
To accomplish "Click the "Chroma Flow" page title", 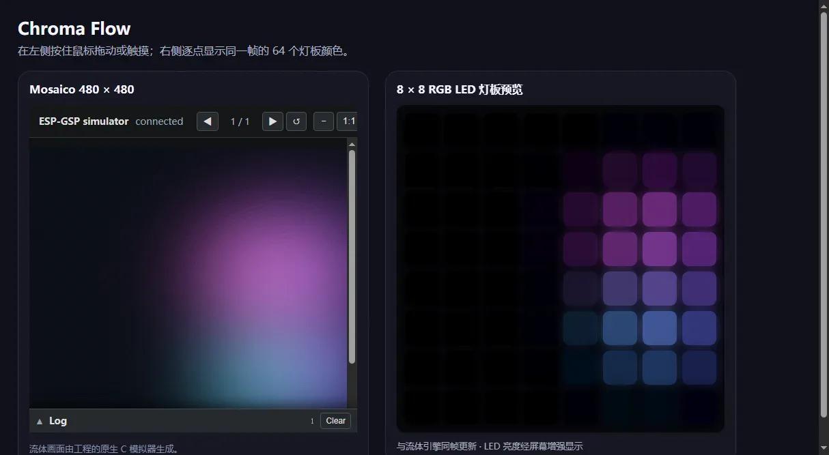I will point(74,29).
